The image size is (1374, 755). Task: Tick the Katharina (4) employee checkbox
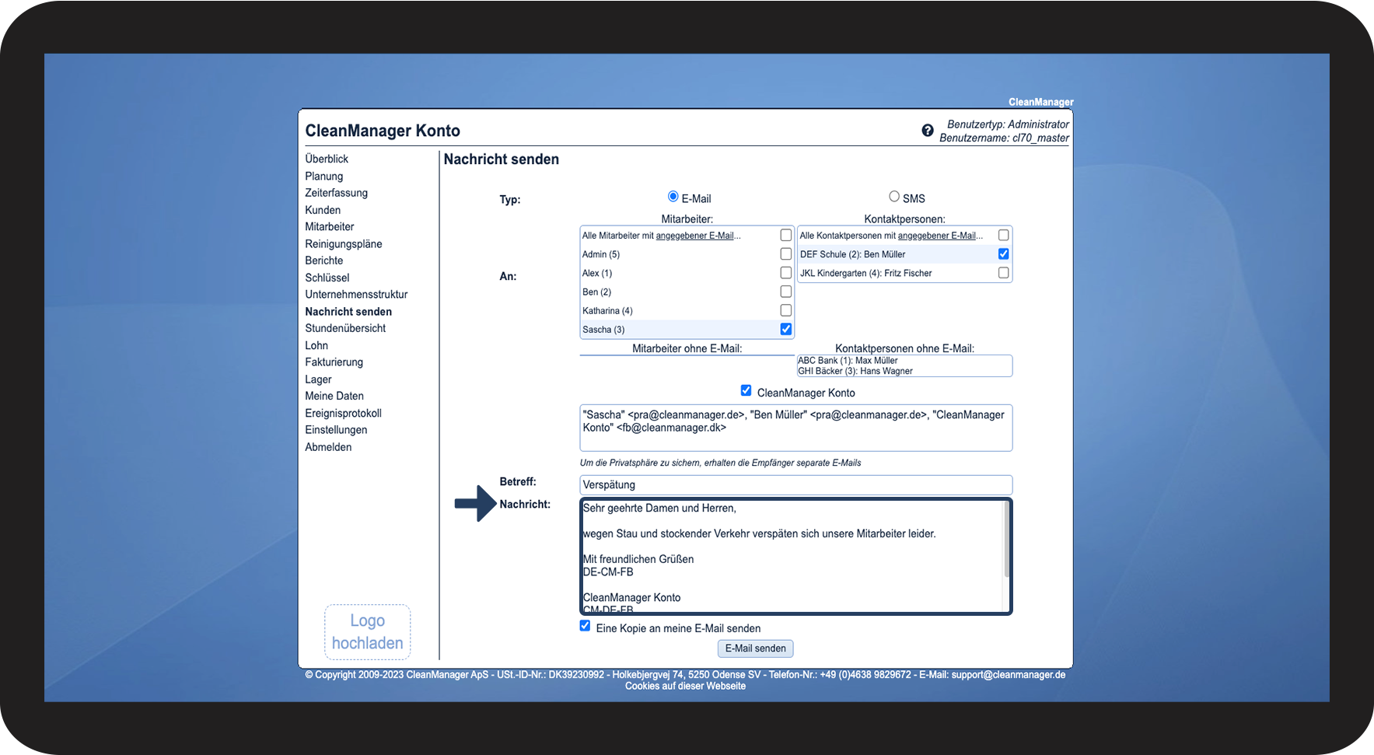point(786,310)
